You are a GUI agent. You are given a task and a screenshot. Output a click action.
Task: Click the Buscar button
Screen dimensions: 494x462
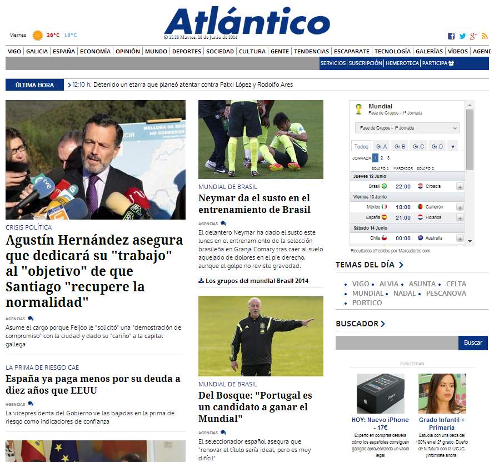tap(473, 342)
